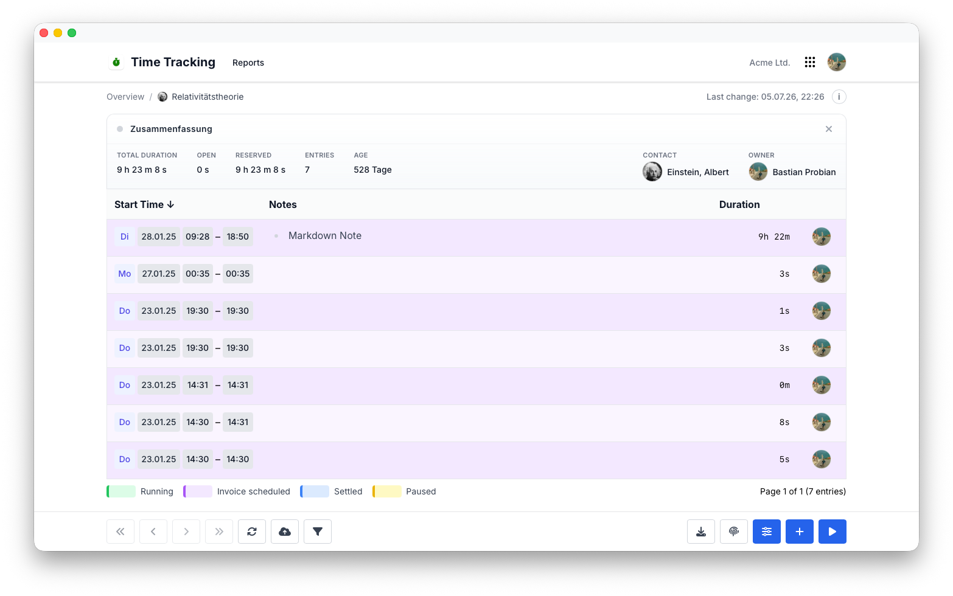Sort by the Start Time column header

click(144, 204)
